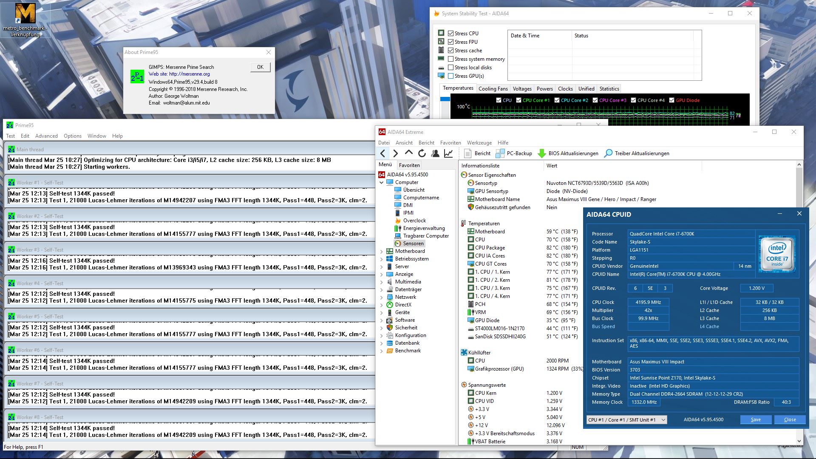The width and height of the screenshot is (816, 459).
Task: Open the graph chart icon in AIDA64 toolbar
Action: click(x=448, y=153)
